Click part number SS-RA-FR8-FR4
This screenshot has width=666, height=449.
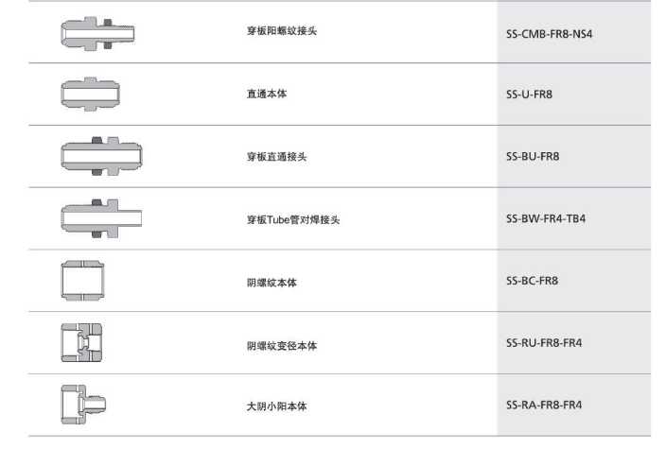[x=544, y=405]
